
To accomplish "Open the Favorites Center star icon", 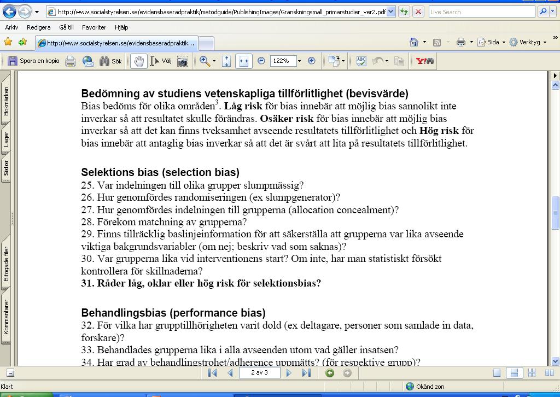I will [8, 42].
